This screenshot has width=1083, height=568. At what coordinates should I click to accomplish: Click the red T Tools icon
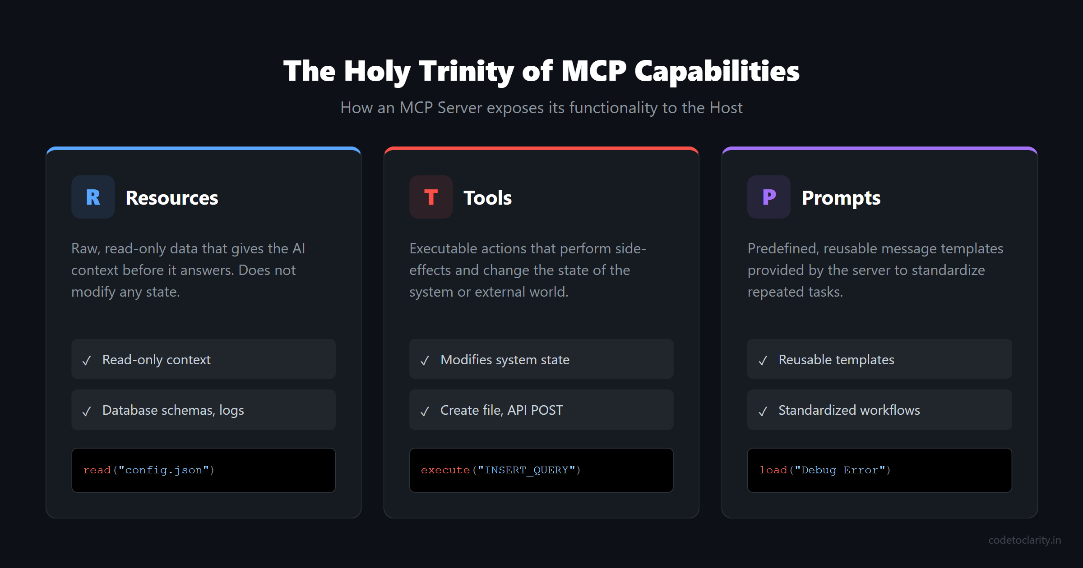point(431,197)
